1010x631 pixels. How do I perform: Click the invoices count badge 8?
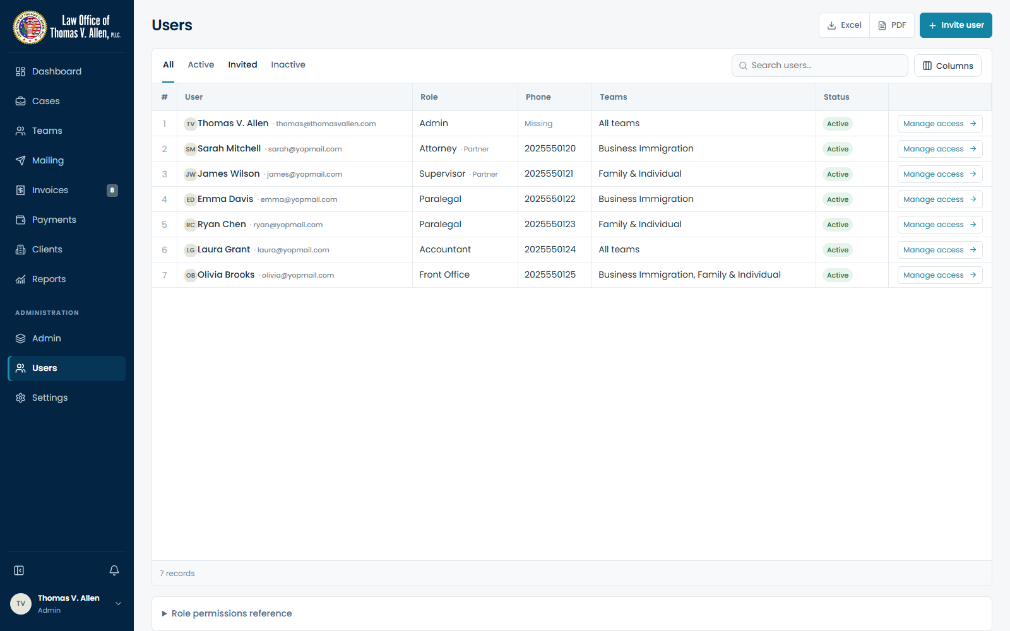pos(112,190)
